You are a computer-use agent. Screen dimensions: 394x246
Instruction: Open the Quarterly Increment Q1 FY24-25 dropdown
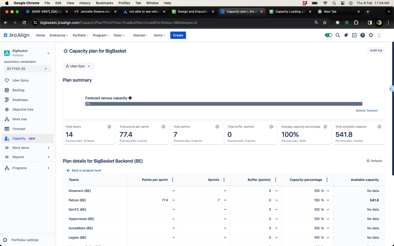tap(28, 69)
